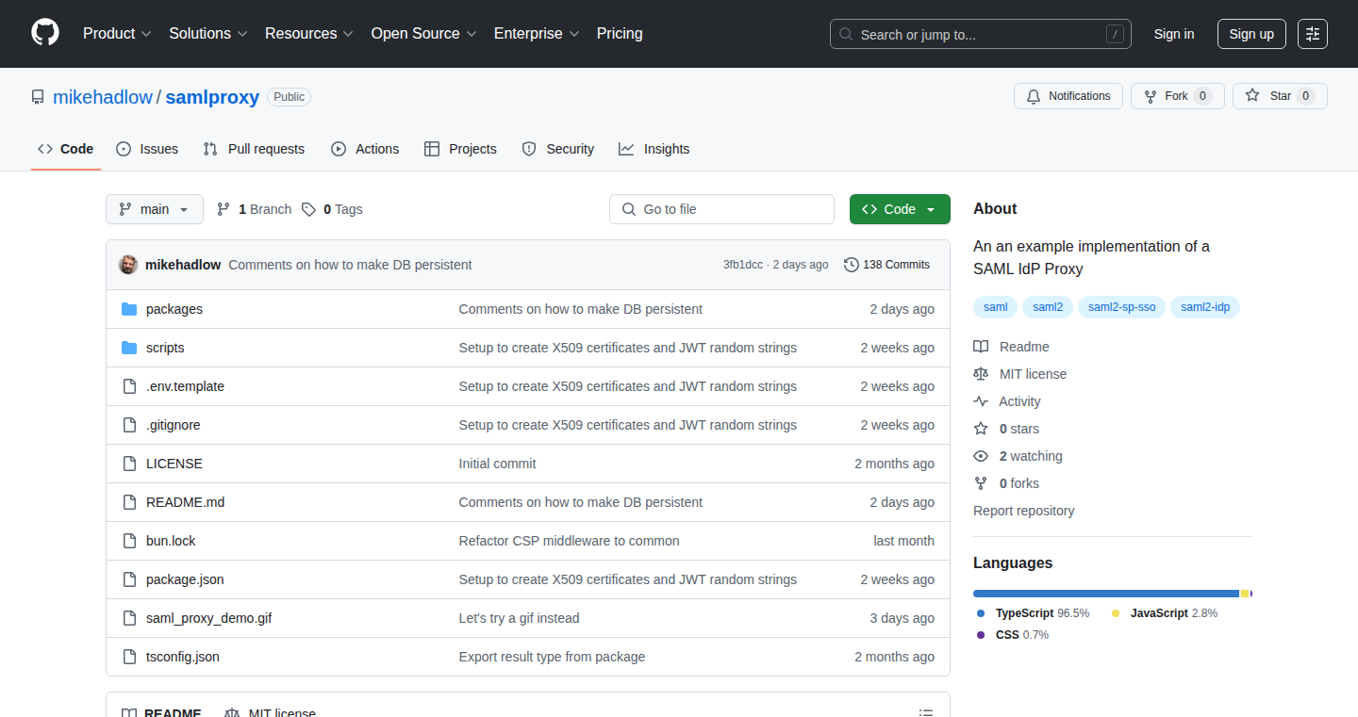This screenshot has width=1358, height=717.
Task: Click the stars icon in About
Action: 981,429
